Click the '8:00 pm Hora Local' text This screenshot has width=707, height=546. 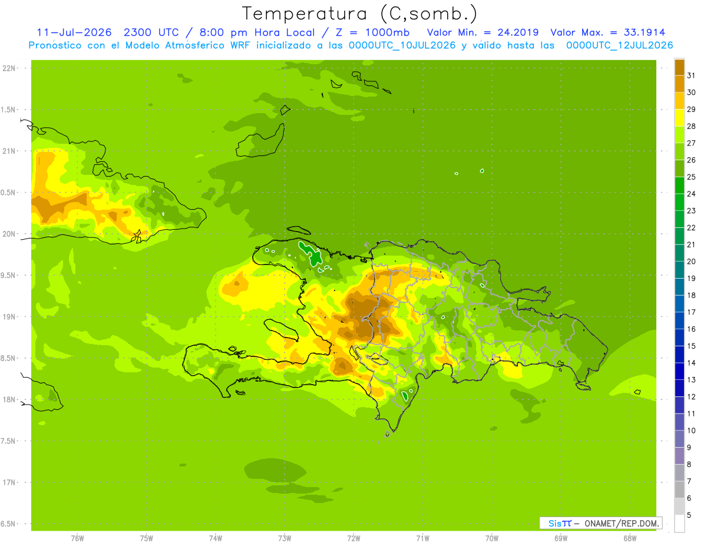[x=256, y=32]
